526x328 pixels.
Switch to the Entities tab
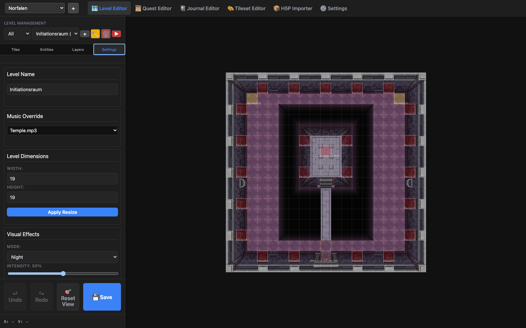coord(47,49)
